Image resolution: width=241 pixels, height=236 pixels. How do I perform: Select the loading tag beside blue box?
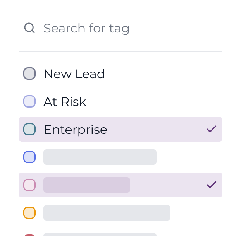click(x=100, y=157)
